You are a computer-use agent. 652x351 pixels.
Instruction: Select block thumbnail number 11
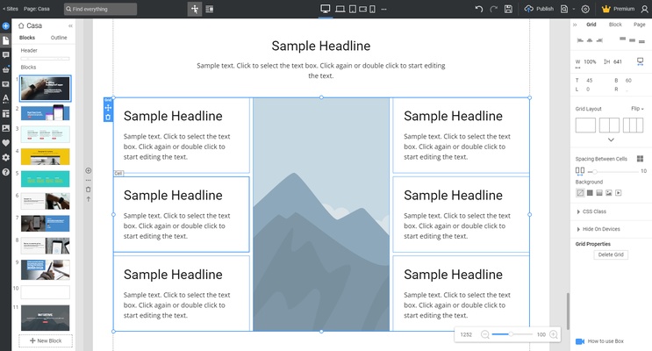[x=46, y=318]
